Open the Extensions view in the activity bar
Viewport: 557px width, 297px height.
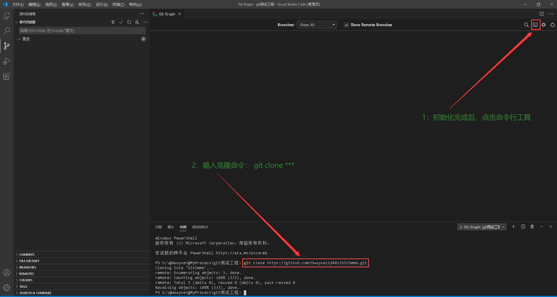(x=7, y=76)
